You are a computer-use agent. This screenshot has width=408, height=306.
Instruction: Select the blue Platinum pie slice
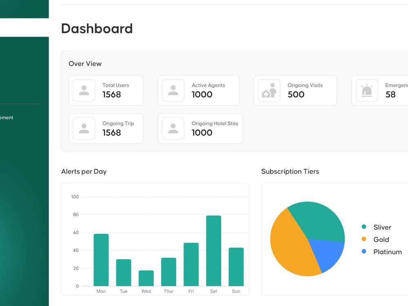(328, 254)
